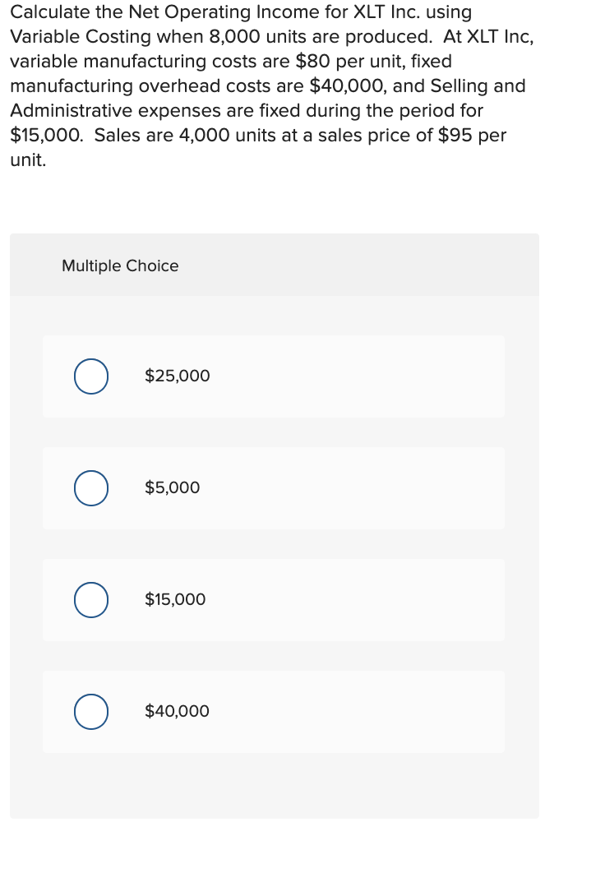Click the $5,000 answer text
This screenshot has width=605, height=891.
pyautogui.click(x=173, y=487)
